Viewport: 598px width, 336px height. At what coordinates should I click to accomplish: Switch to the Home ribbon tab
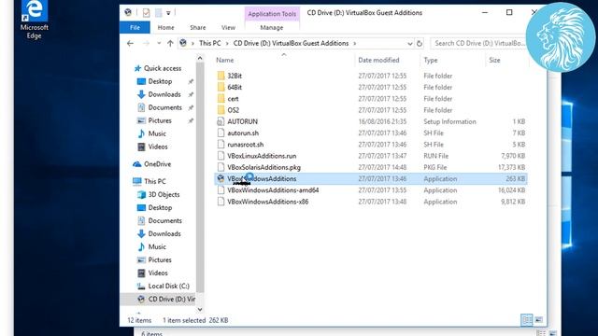pos(166,27)
